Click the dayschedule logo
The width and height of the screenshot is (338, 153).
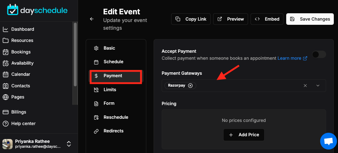pyautogui.click(x=37, y=10)
